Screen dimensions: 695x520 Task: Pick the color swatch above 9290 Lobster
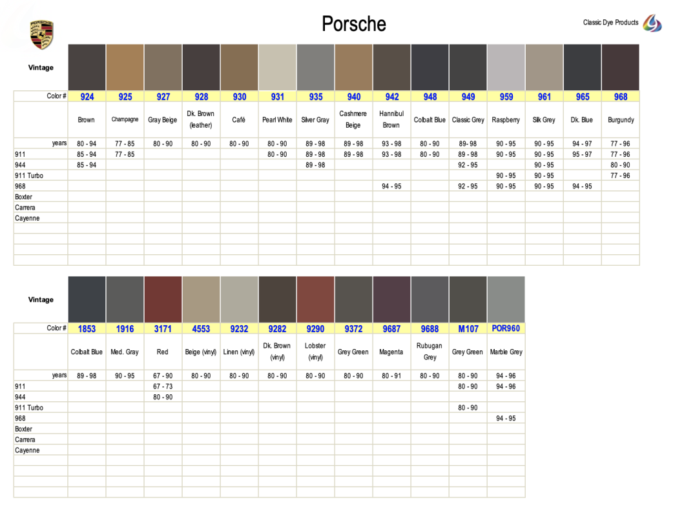pyautogui.click(x=316, y=299)
